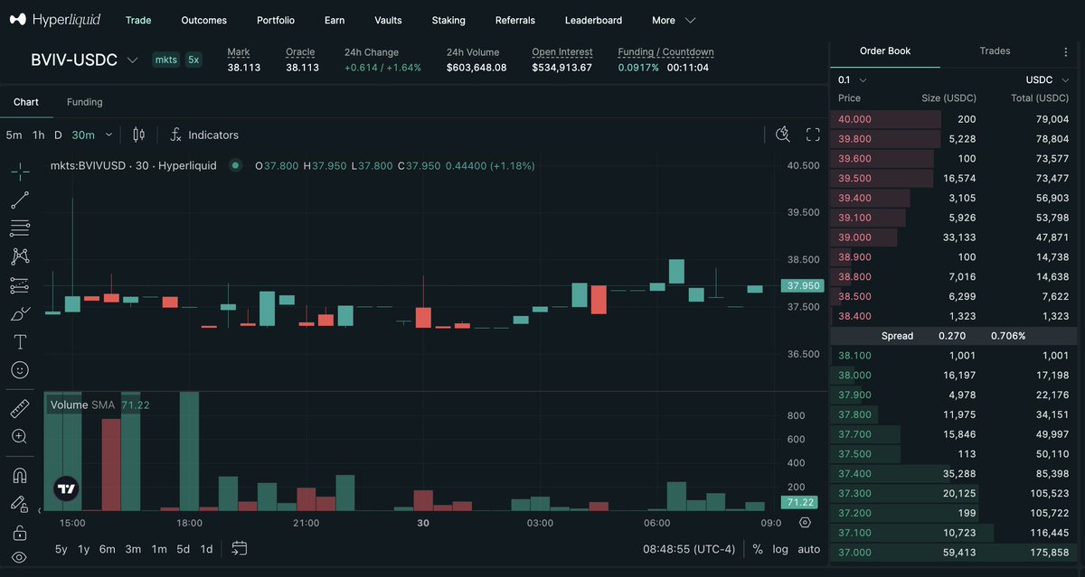
Task: Set chart range to 6m
Action: [108, 549]
